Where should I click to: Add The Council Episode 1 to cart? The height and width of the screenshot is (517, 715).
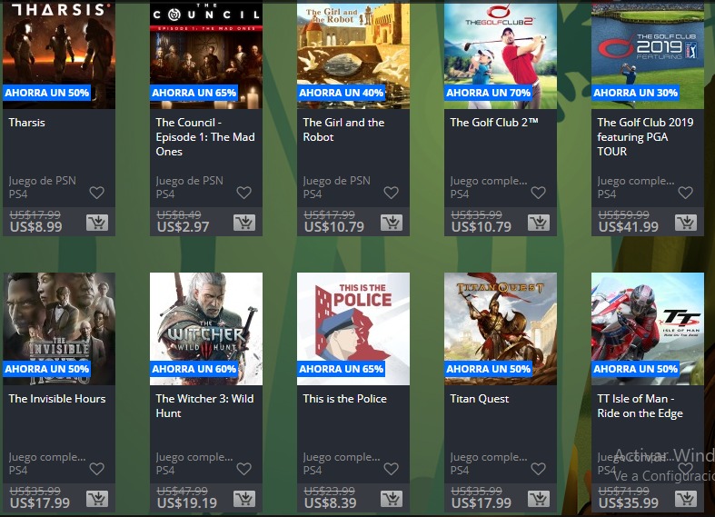(x=243, y=223)
